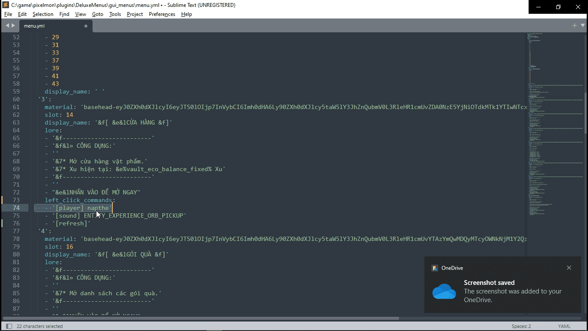Change syntax via YAML indicator
The height and width of the screenshot is (331, 588).
(x=564, y=326)
